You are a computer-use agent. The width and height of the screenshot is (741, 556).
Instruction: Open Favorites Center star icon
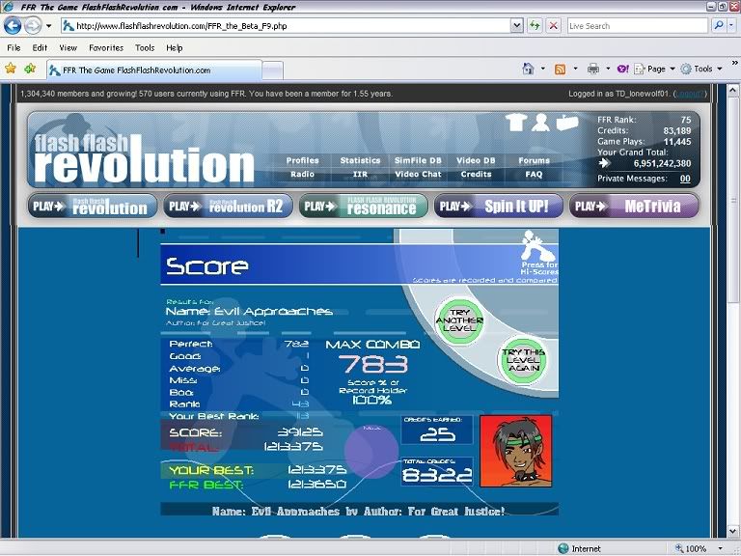pos(11,69)
